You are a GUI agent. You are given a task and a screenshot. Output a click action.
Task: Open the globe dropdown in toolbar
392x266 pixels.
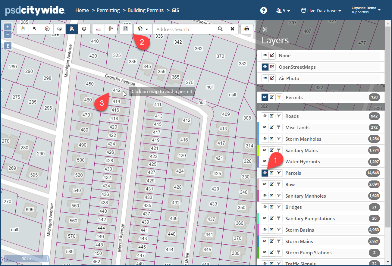click(x=143, y=29)
